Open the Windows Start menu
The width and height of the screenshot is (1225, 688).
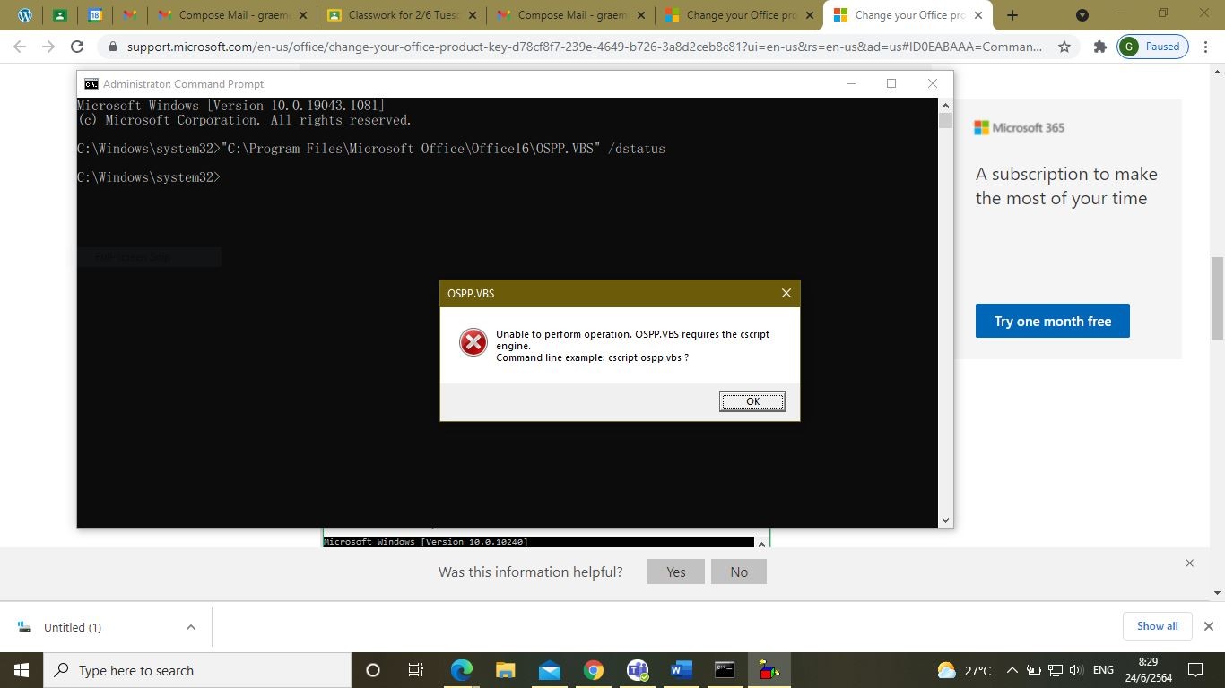22,670
